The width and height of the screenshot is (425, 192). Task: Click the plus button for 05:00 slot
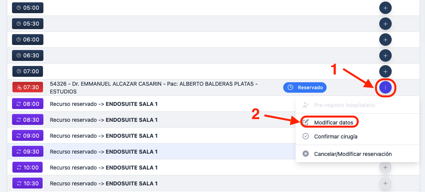click(x=385, y=8)
